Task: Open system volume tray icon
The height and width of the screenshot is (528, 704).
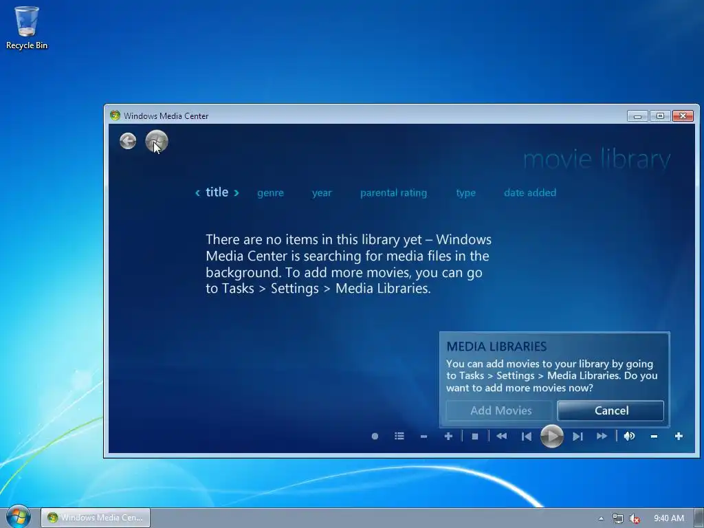Action: 634,518
